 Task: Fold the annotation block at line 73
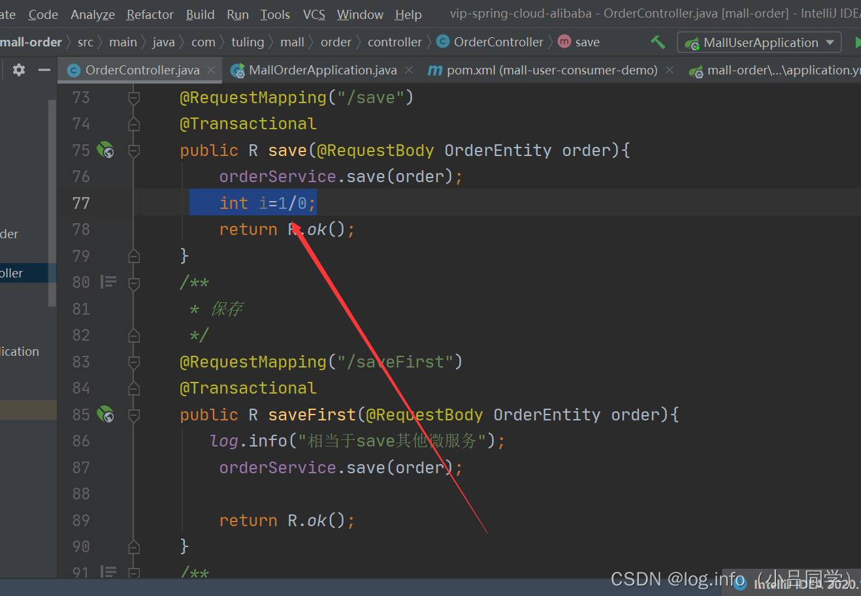pos(134,98)
